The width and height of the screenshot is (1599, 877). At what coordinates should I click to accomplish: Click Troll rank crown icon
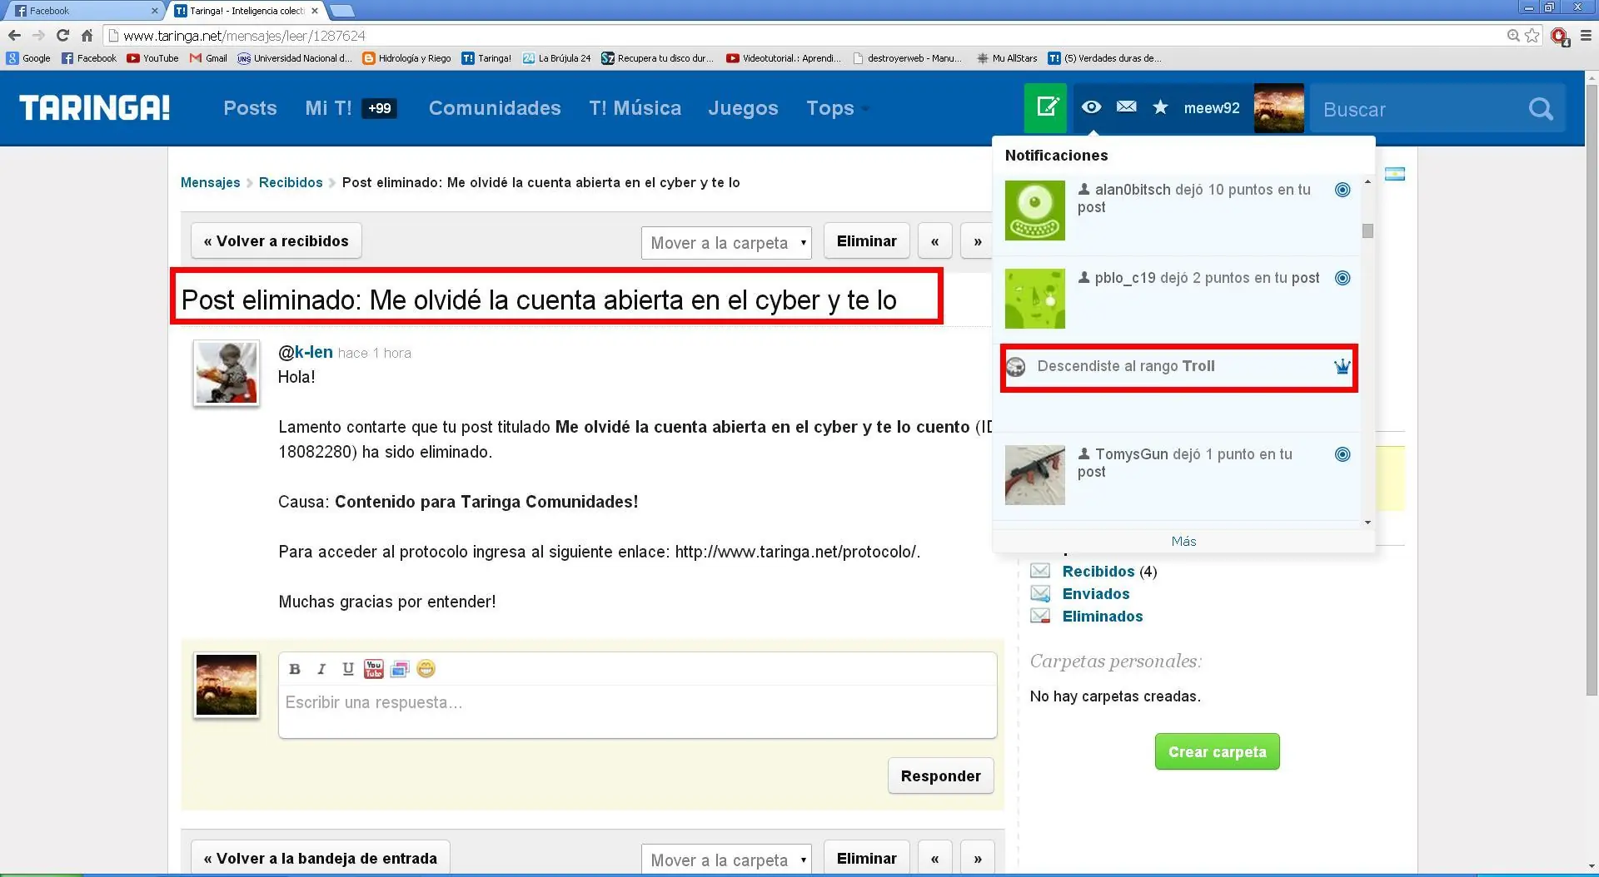[x=1342, y=366]
